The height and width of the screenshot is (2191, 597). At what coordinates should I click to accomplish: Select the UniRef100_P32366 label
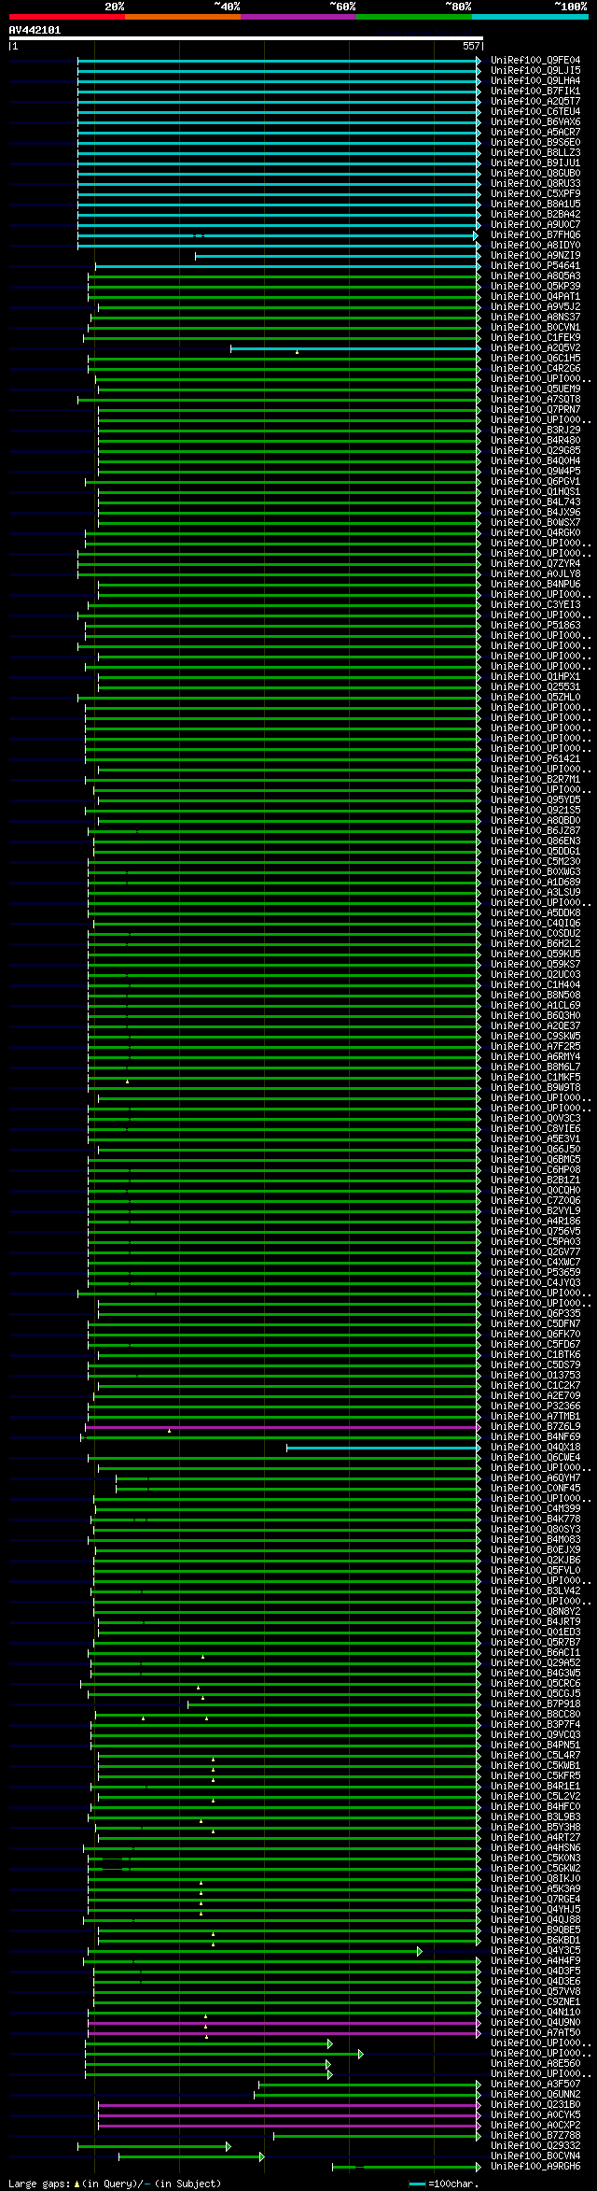click(x=535, y=1406)
